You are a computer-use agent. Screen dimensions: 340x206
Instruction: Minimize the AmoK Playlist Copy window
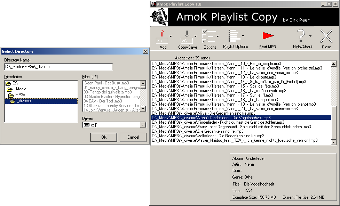324,4
